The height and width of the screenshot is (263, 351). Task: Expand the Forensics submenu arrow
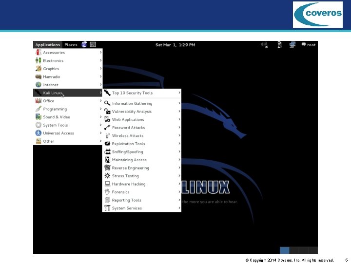[179, 192]
